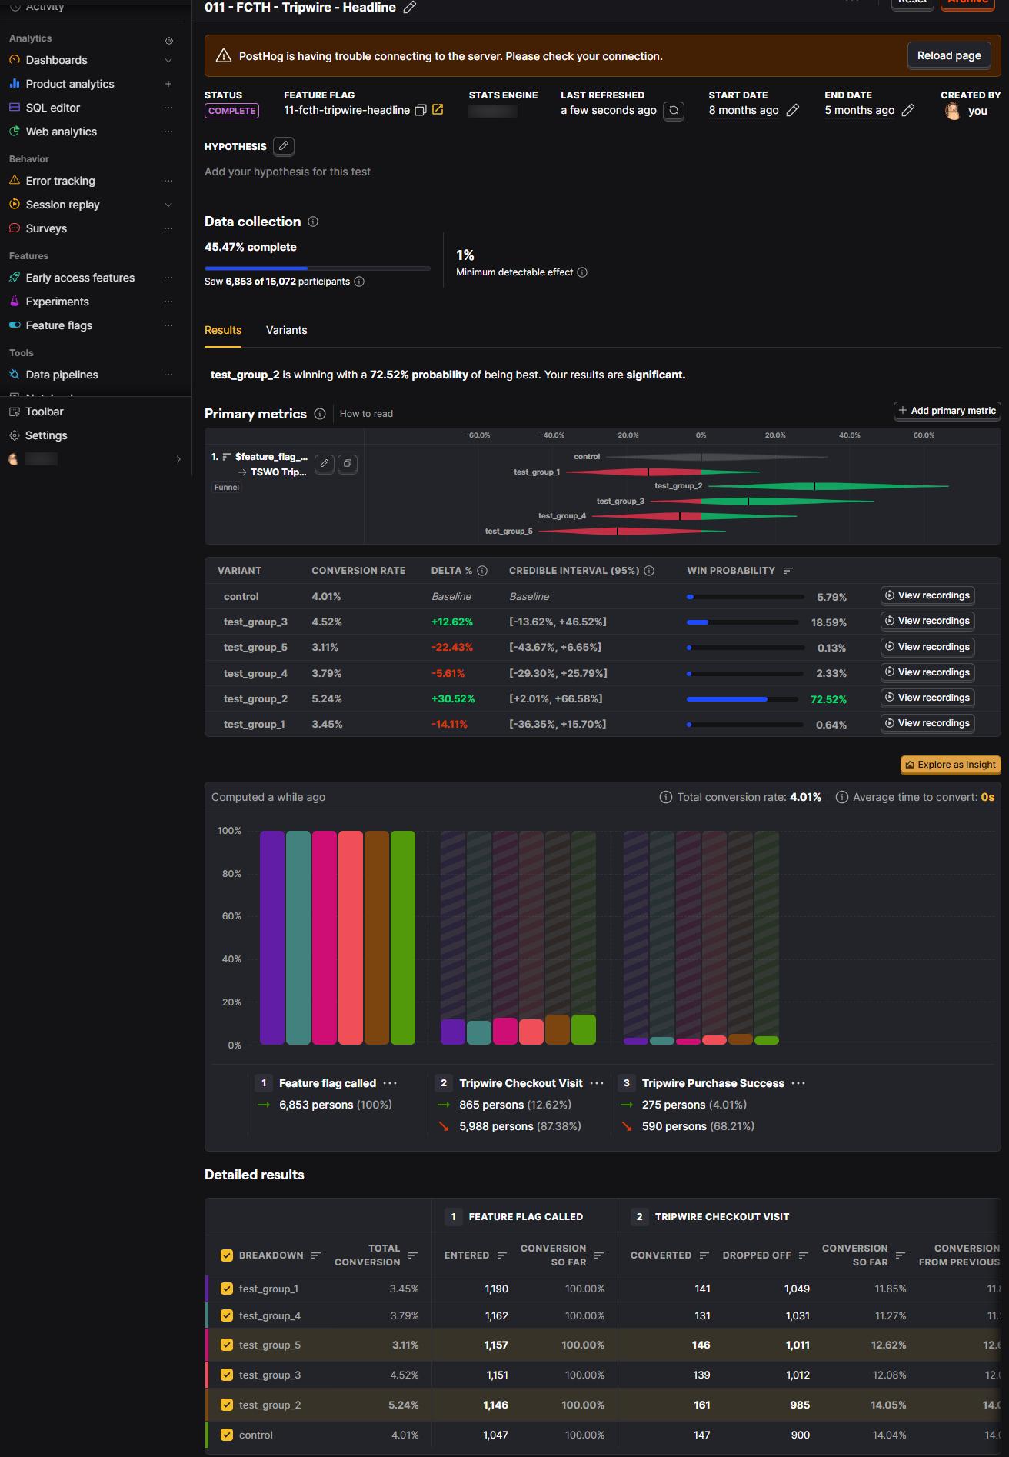Click test_group_2 brown funnel bar
Image resolution: width=1009 pixels, height=1457 pixels.
[x=377, y=938]
